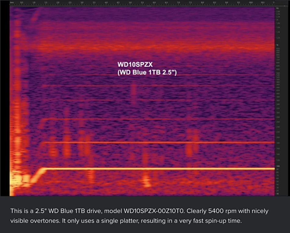
Task: Click the 0.5 second mark on the time ruler
Action: (22, 2)
